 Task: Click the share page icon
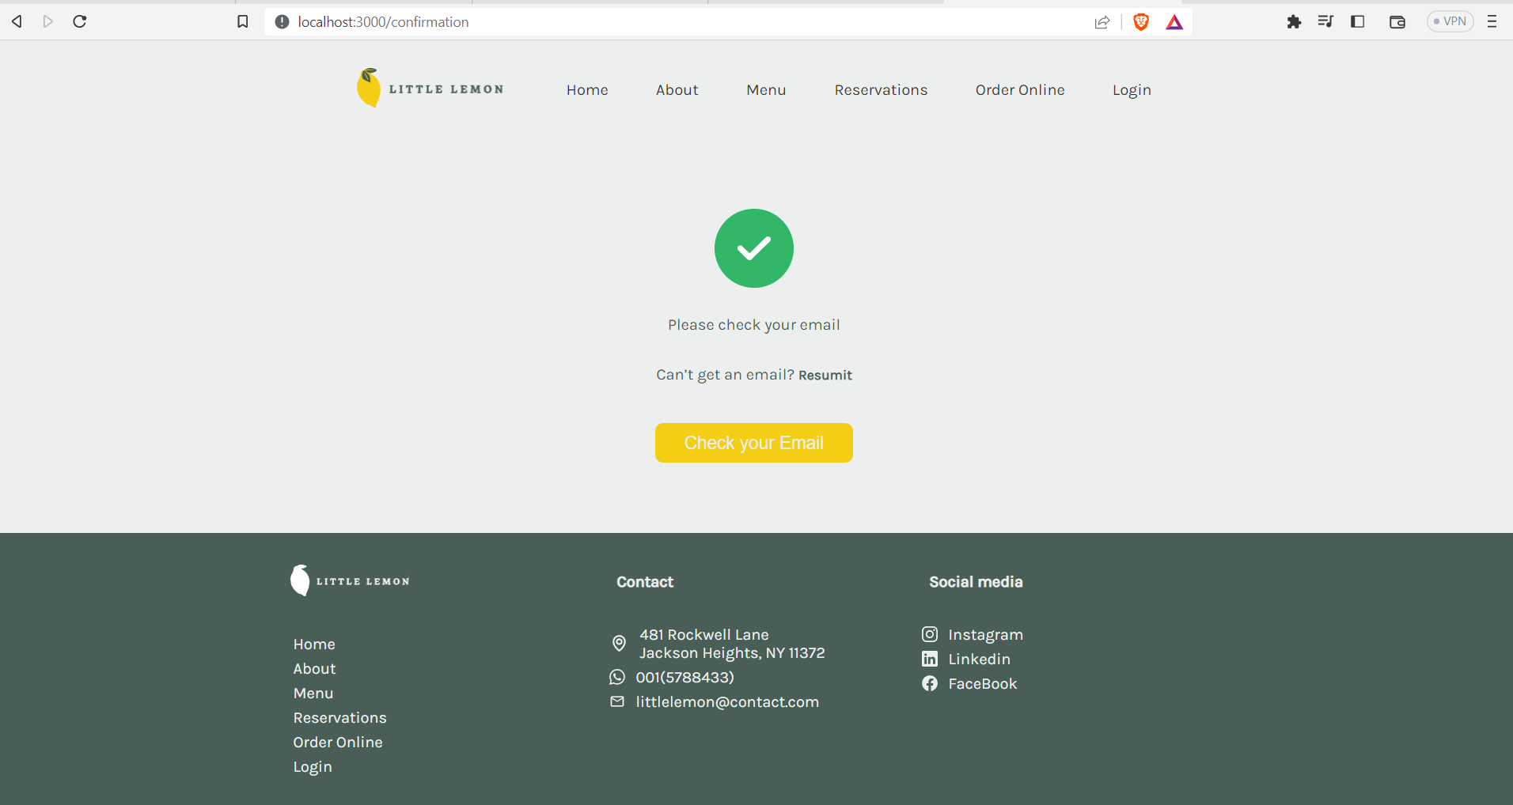1102,22
